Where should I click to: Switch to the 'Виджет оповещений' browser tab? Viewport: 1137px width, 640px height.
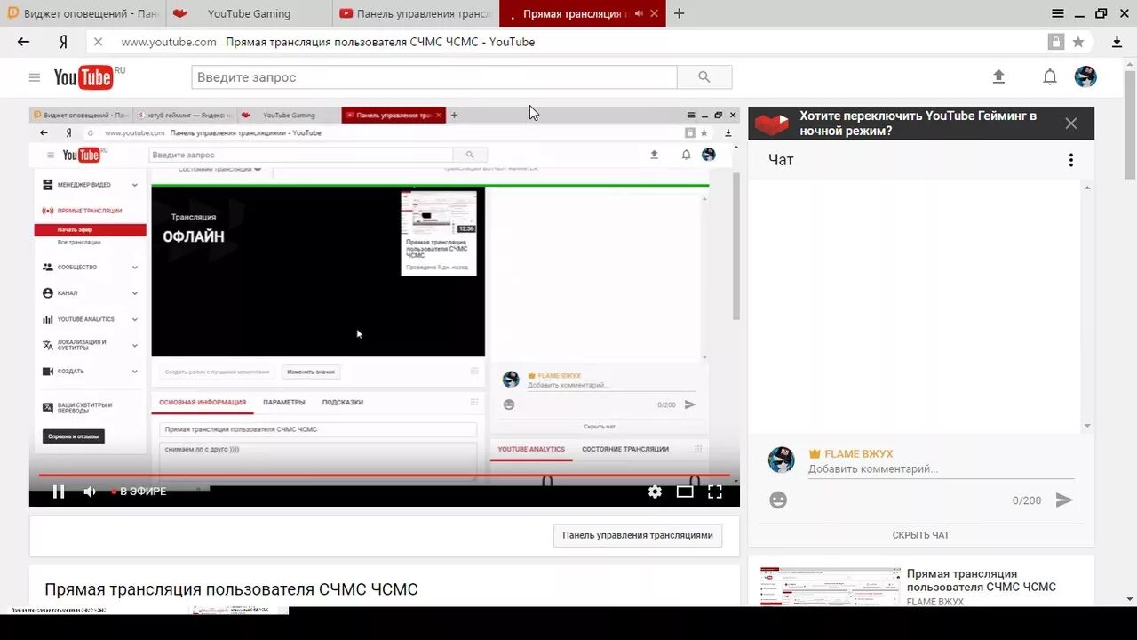pos(84,13)
